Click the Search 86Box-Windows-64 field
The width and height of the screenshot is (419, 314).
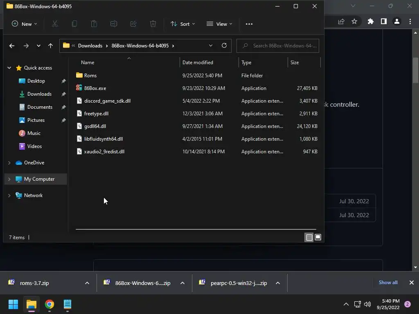(278, 46)
